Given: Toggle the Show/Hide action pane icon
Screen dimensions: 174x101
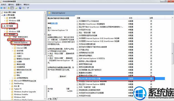Looking at the screenshot, I should click(23, 8).
